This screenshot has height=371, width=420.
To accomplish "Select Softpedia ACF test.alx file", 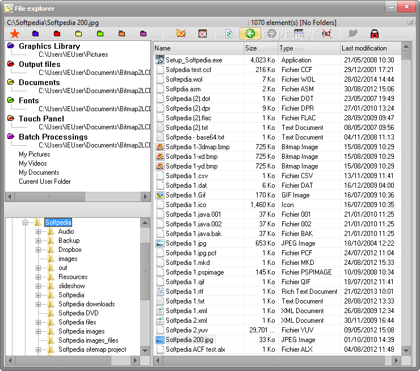I will click(x=195, y=349).
